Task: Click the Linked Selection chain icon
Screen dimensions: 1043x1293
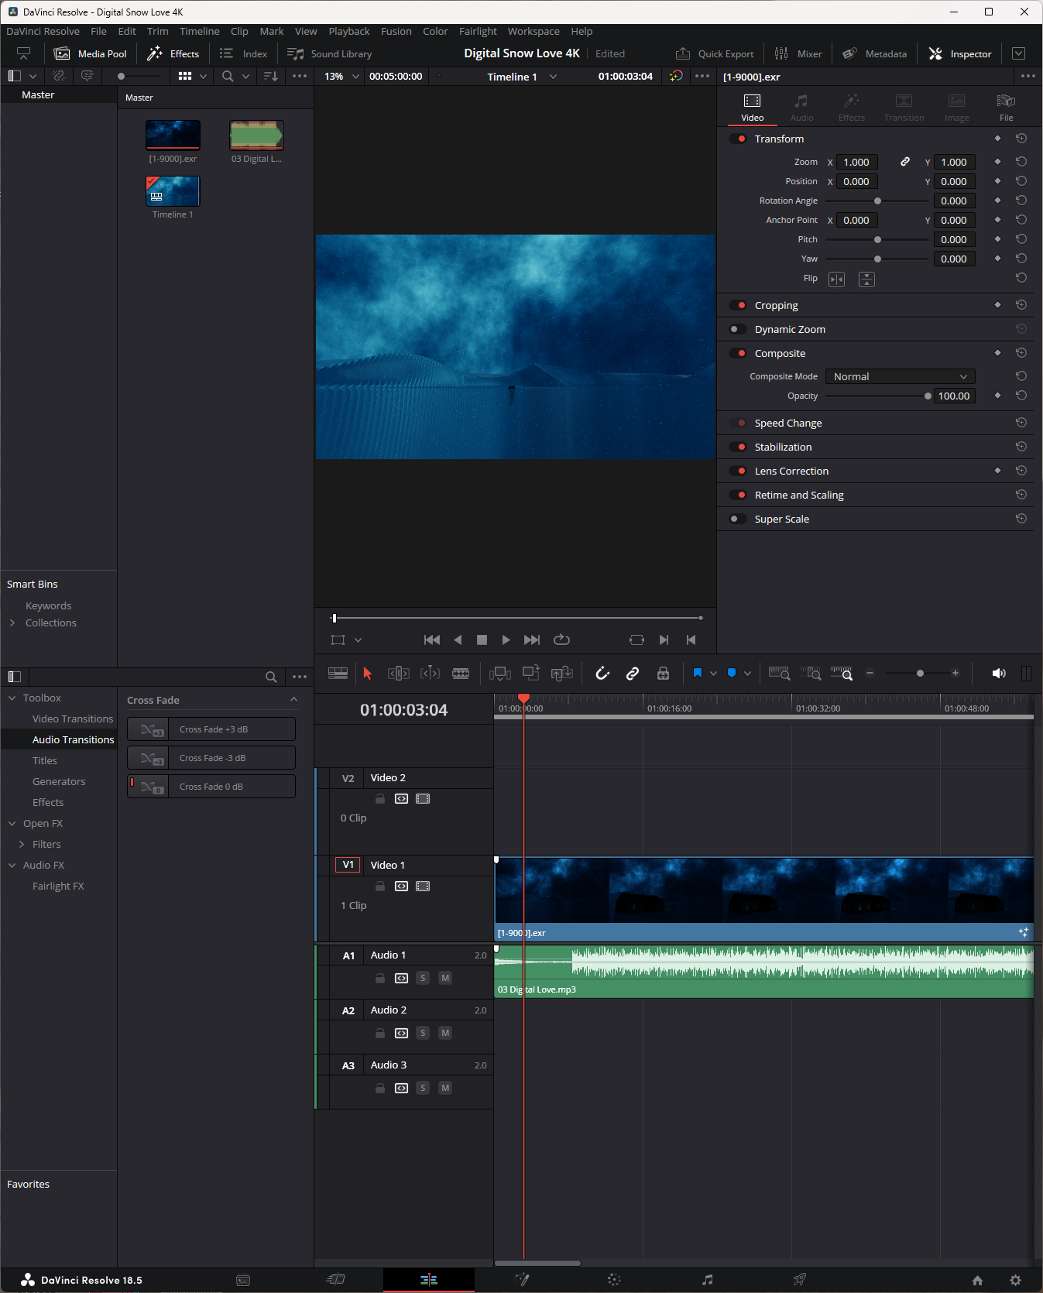Action: click(x=633, y=674)
